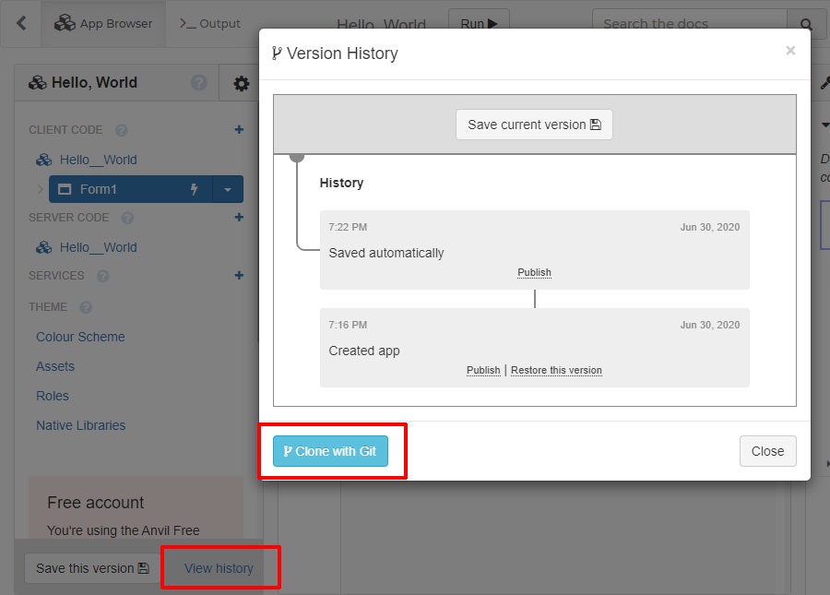Click 7:16 PM timestamp in history
Image resolution: width=830 pixels, height=595 pixels.
(x=348, y=325)
